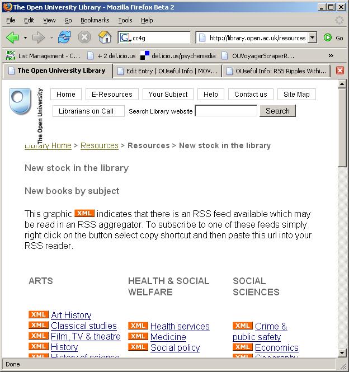Screen dimensions: 349x372
Task: Open the Art History link
Action: (71, 315)
